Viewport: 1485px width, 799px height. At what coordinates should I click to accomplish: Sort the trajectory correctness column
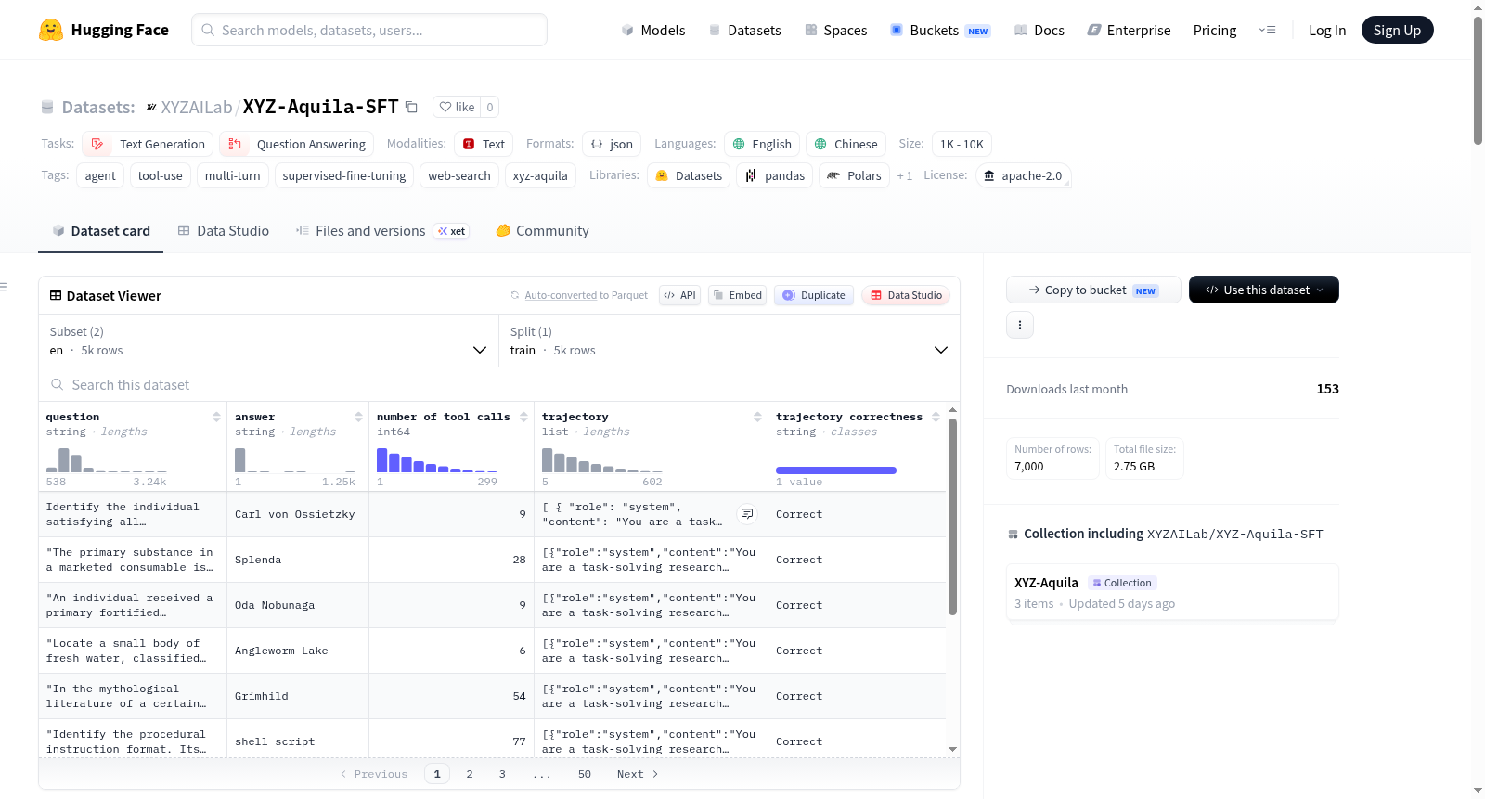tap(936, 417)
